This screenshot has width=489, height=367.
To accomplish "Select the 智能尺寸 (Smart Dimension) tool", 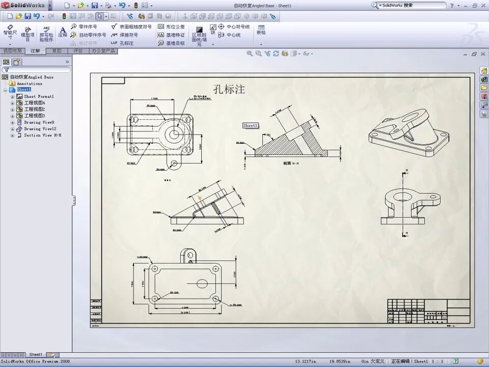I will click(9, 32).
